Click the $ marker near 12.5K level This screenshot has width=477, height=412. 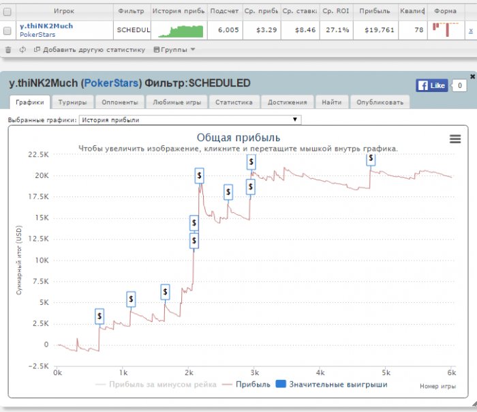(194, 241)
